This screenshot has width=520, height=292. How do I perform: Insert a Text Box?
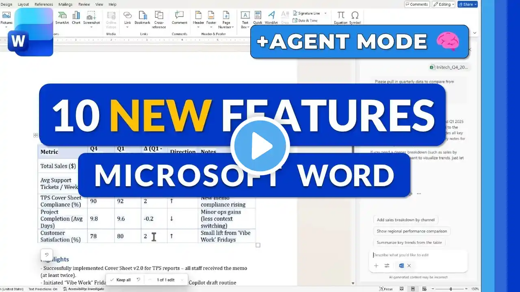(x=245, y=19)
